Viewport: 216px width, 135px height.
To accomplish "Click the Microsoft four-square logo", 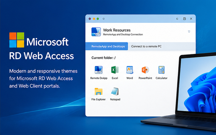I will (x=17, y=40).
